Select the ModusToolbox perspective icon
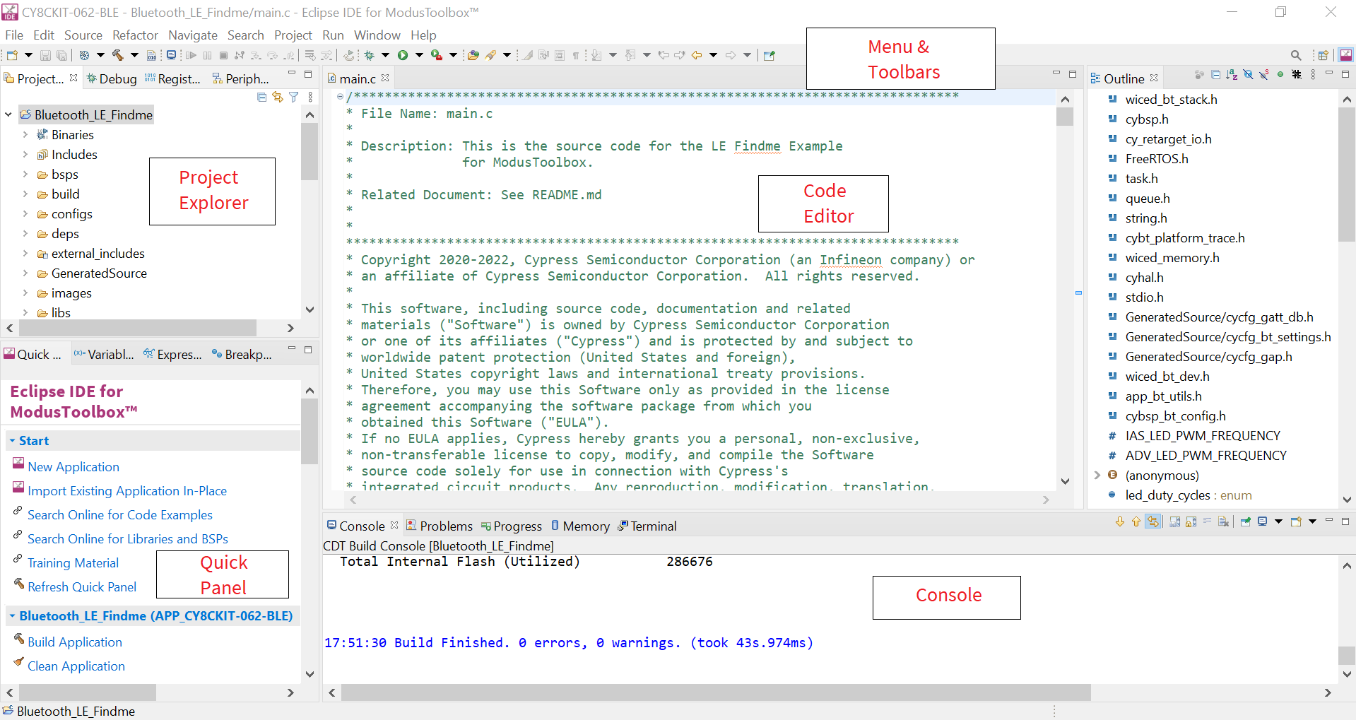Screen dimensions: 1356x720 point(1345,55)
